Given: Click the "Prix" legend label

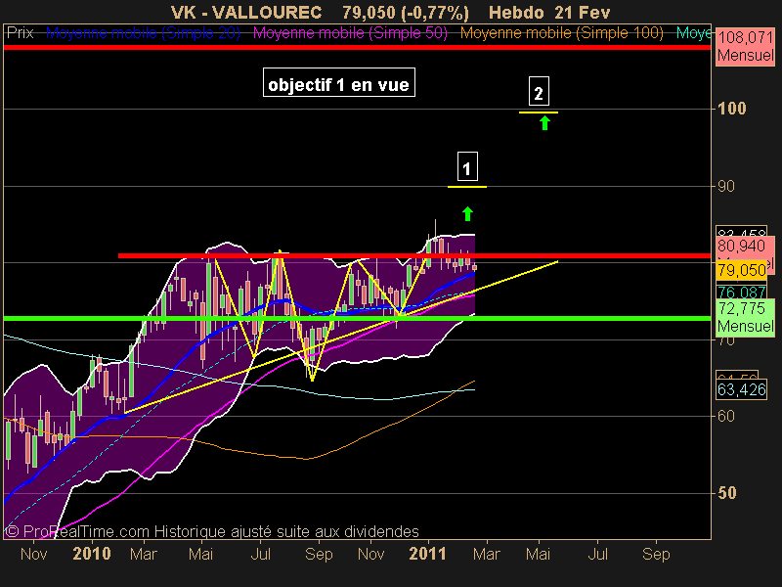Looking at the screenshot, I should coord(20,33).
